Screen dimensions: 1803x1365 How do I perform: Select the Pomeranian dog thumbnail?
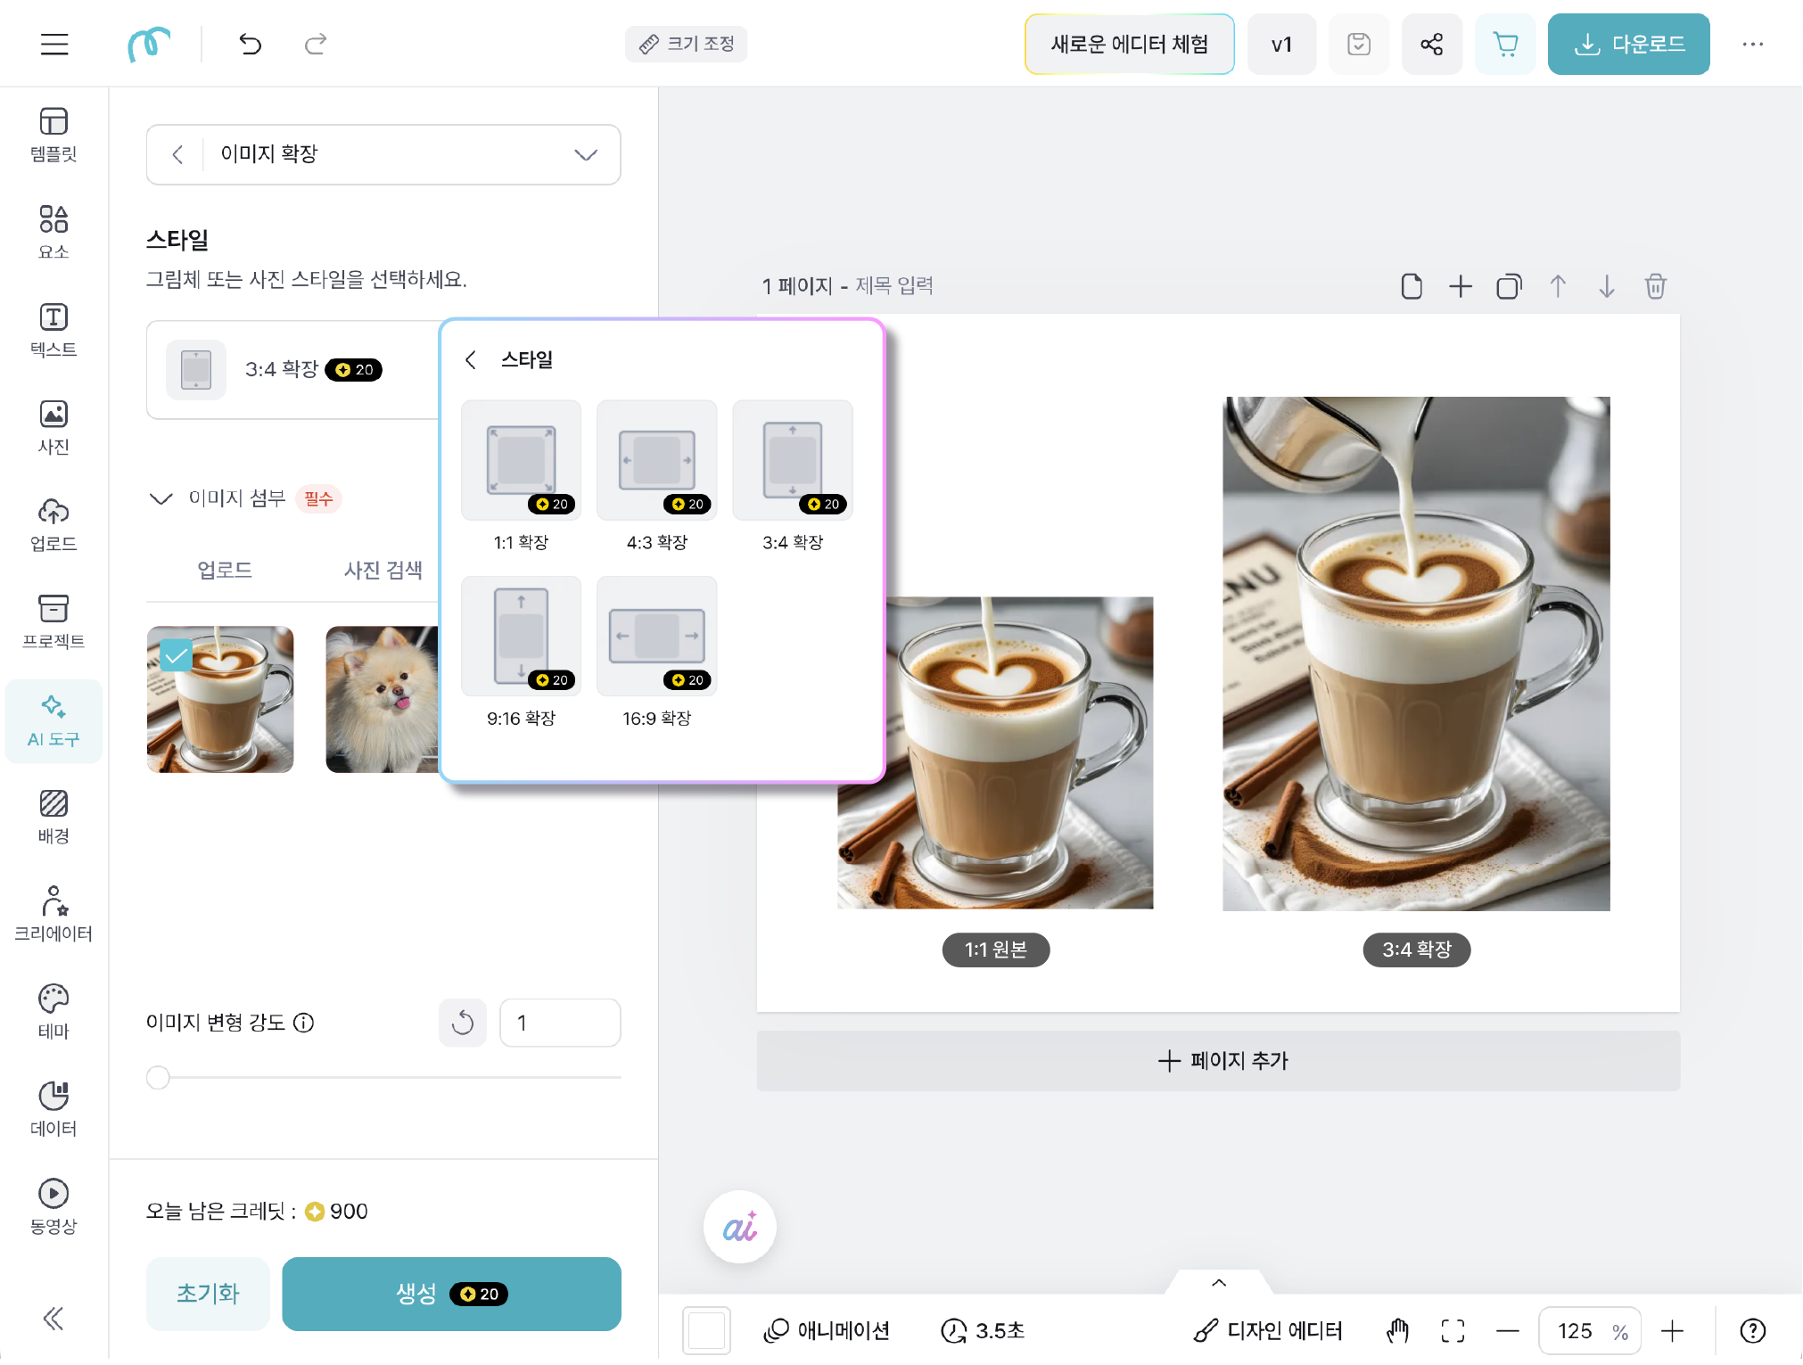click(383, 699)
